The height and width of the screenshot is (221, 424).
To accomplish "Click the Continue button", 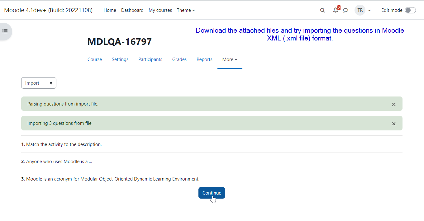I will coord(212,193).
